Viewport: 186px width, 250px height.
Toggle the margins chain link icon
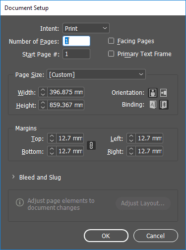coord(91,145)
